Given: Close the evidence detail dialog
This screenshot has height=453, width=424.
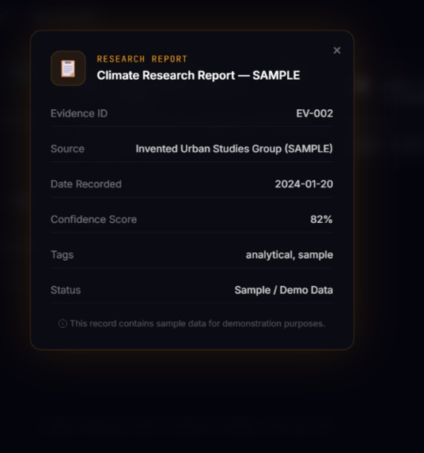Looking at the screenshot, I should coord(337,51).
